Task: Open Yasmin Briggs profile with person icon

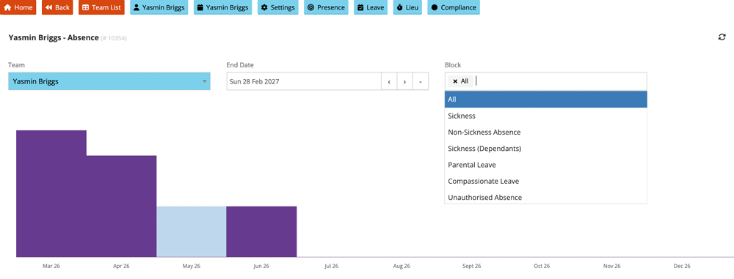Action: click(159, 7)
